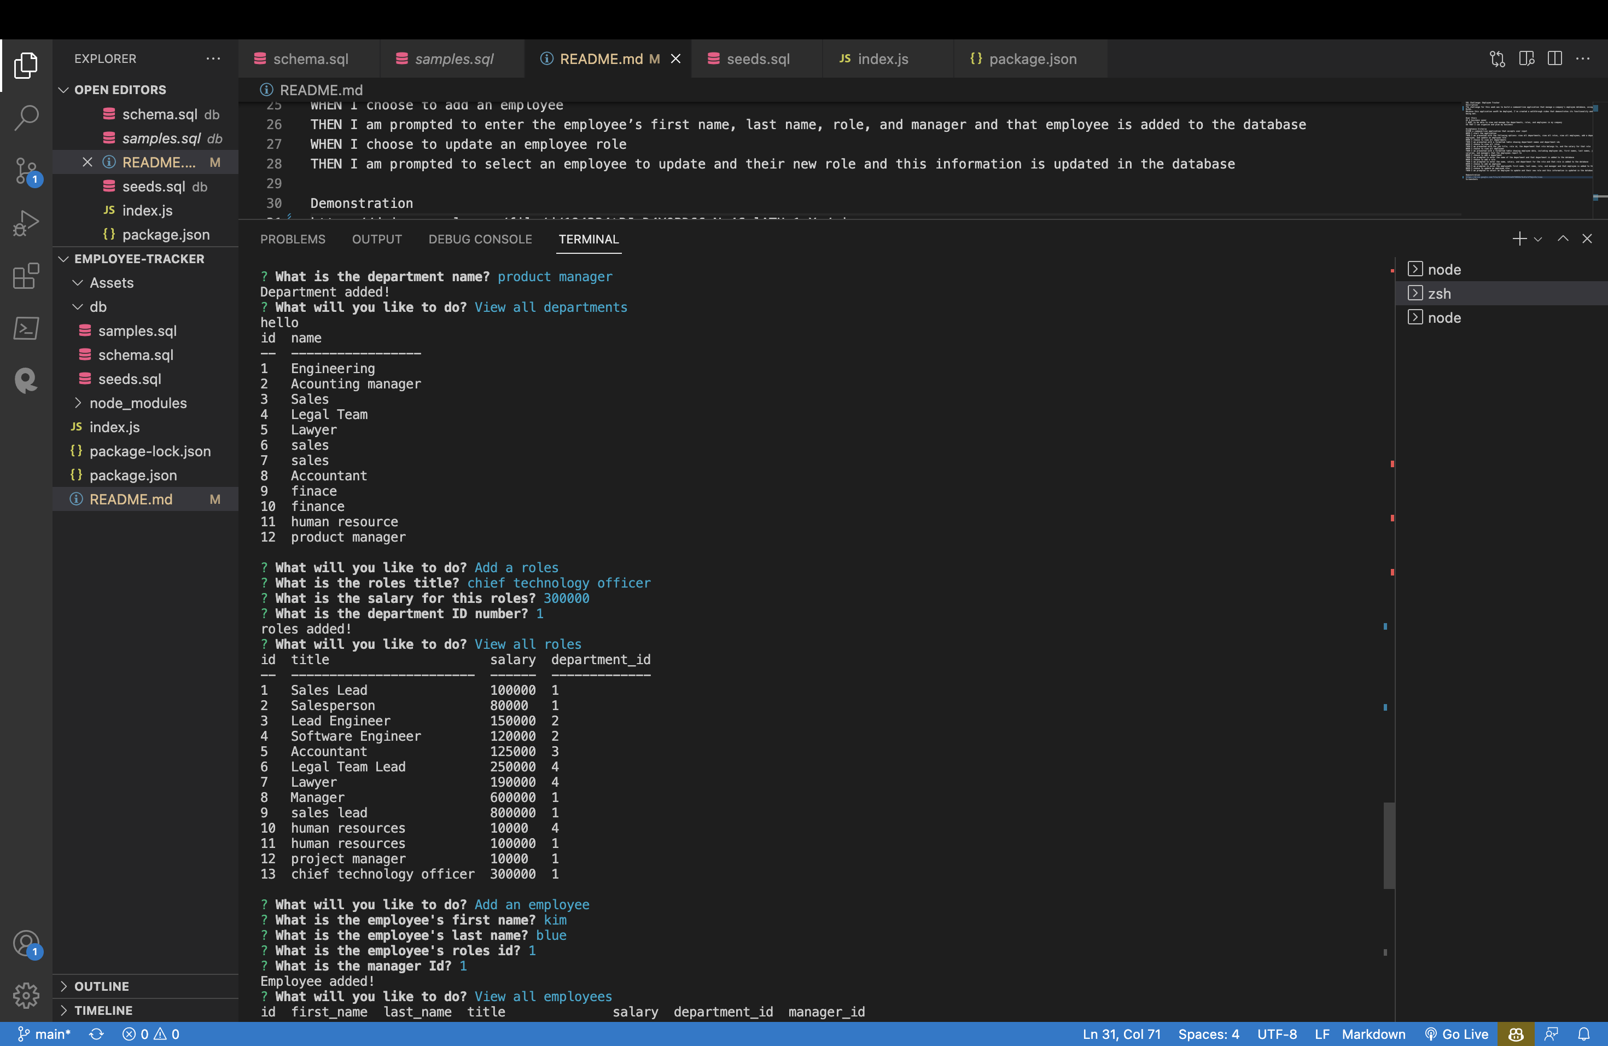Open the Problems panel tab

point(293,239)
